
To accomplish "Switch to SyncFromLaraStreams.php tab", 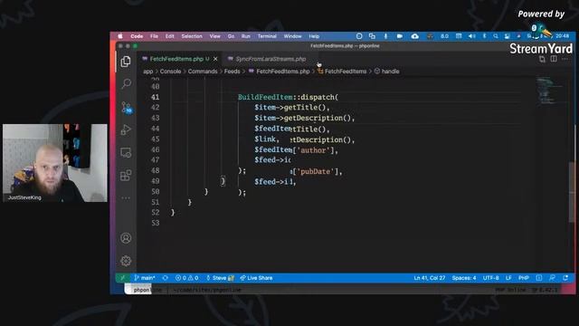I will 271,59.
